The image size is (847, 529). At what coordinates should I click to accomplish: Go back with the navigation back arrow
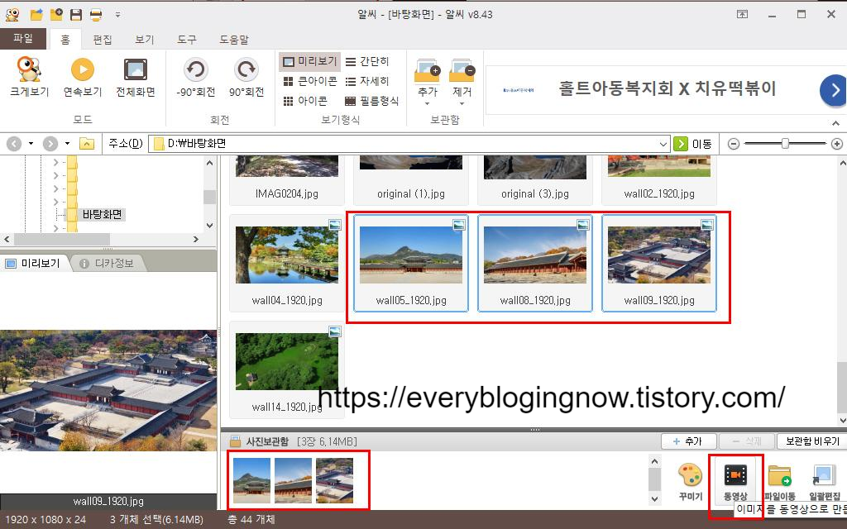tap(14, 144)
